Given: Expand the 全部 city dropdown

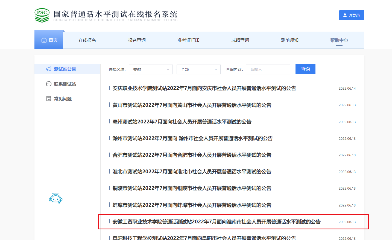Looking at the screenshot, I should point(198,69).
